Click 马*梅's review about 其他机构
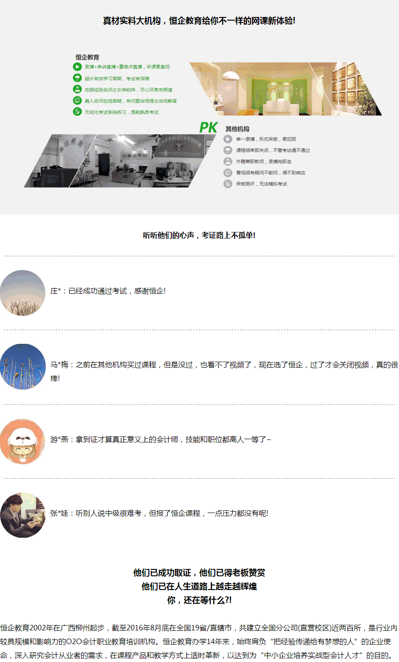Viewport: 399px width, 662px height. (x=224, y=371)
